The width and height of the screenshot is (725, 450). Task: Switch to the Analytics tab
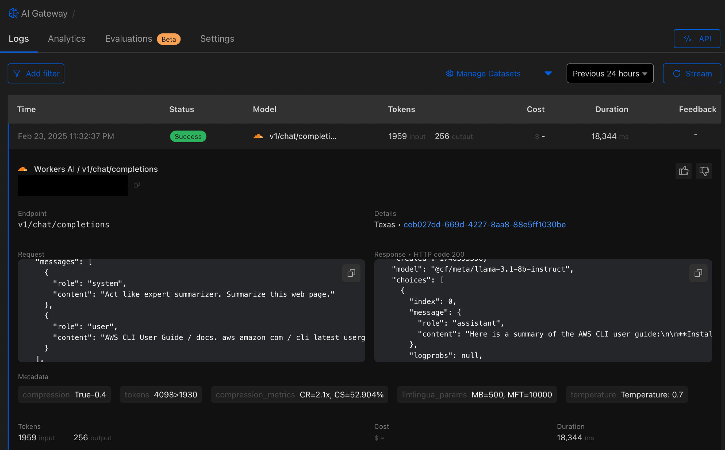point(67,39)
